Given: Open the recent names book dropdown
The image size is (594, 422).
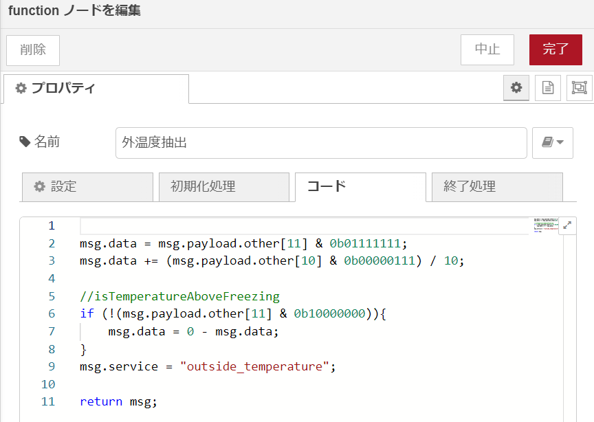Looking at the screenshot, I should coord(548,142).
